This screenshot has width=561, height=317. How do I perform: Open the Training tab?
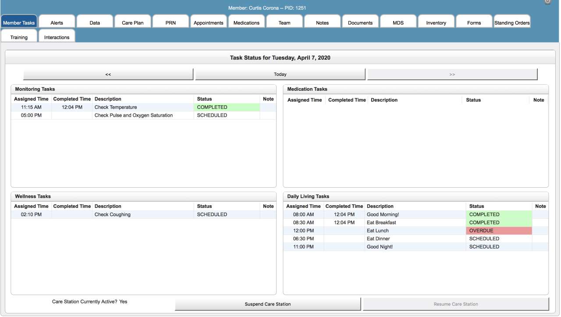click(19, 36)
